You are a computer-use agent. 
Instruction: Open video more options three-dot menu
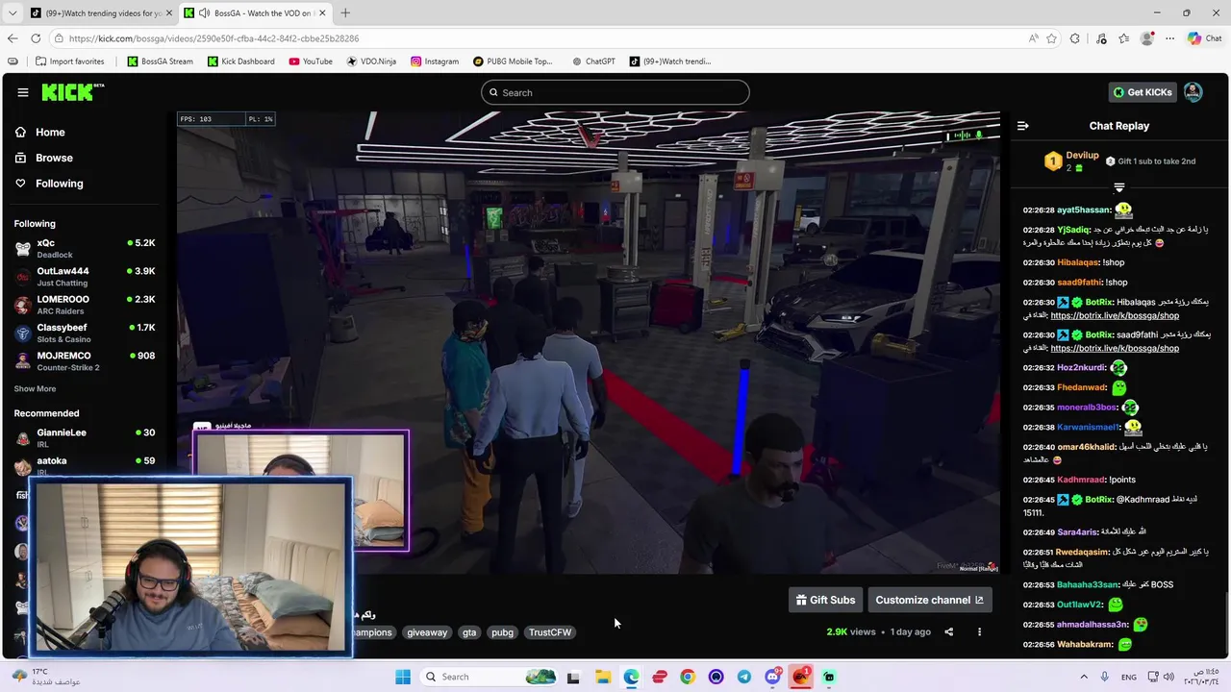(x=979, y=631)
